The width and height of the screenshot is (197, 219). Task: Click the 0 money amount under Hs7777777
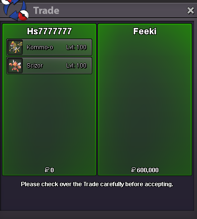pos(52,170)
